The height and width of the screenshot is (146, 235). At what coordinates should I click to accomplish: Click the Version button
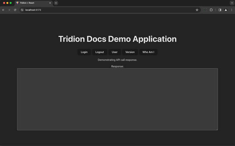click(130, 52)
